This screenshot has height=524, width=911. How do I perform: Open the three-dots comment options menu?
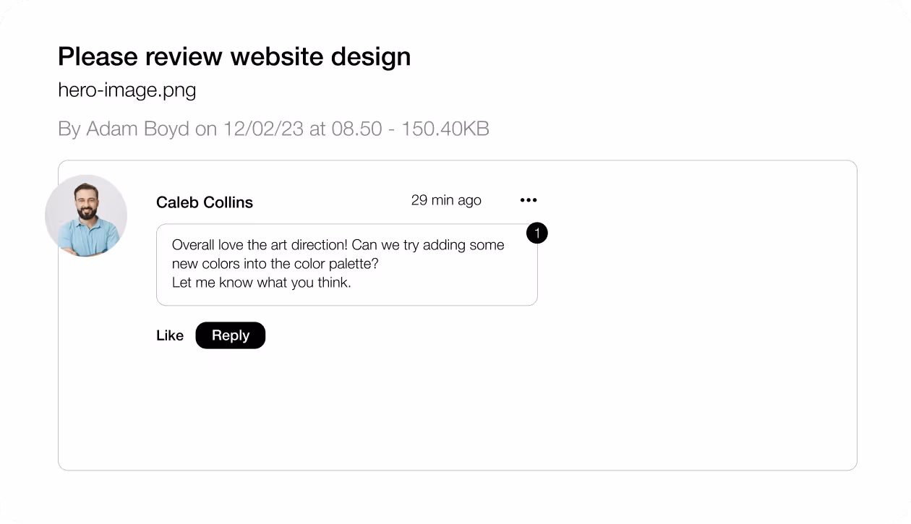pyautogui.click(x=529, y=200)
